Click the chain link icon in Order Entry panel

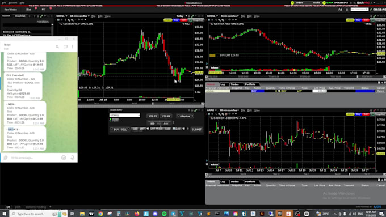pyautogui.click(x=196, y=110)
